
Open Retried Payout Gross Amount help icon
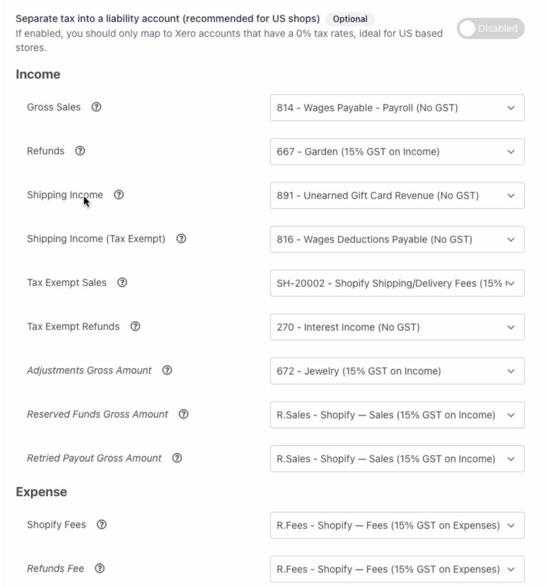point(177,458)
